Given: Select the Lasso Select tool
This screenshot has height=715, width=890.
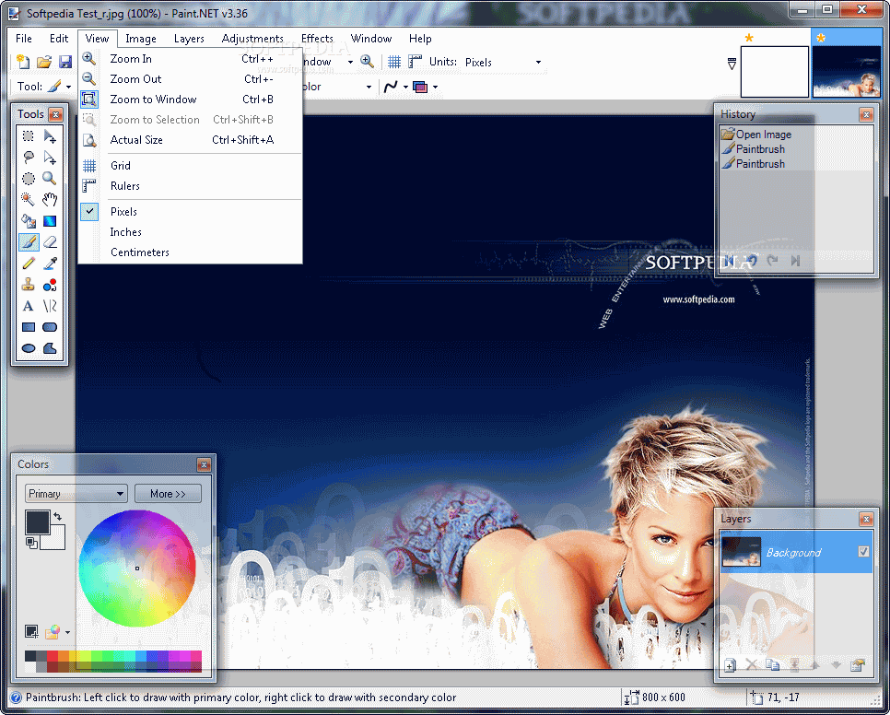Looking at the screenshot, I should click(28, 158).
